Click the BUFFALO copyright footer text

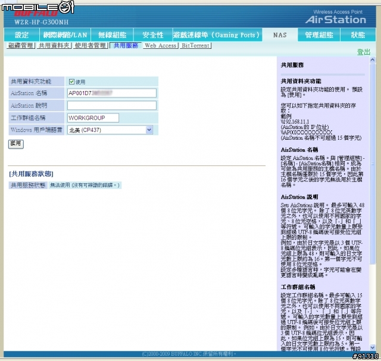click(x=189, y=354)
